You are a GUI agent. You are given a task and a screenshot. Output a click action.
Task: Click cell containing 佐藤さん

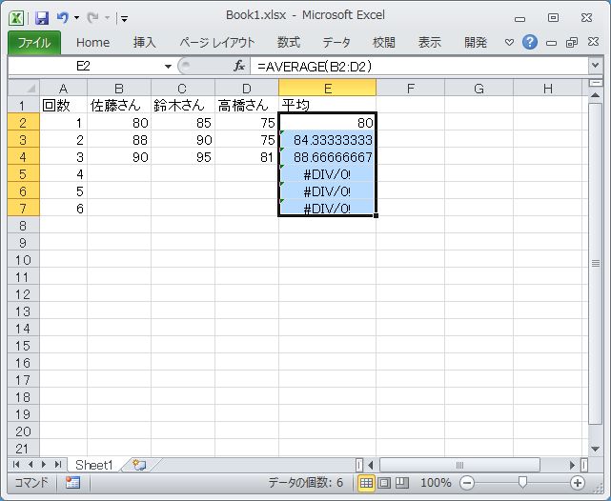click(119, 105)
